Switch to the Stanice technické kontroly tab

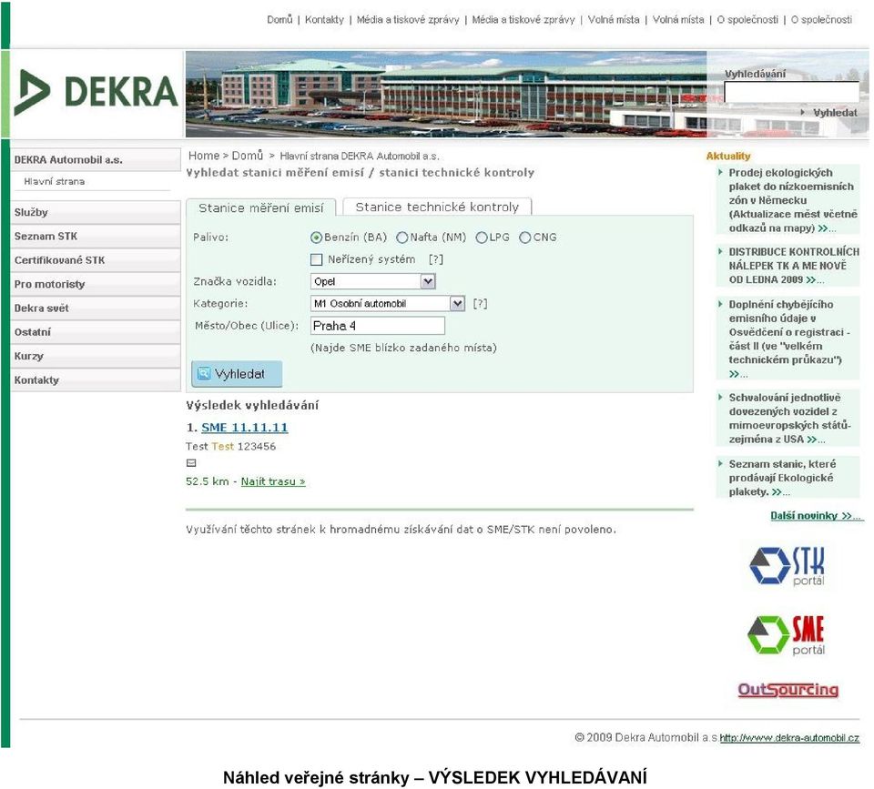[x=437, y=207]
